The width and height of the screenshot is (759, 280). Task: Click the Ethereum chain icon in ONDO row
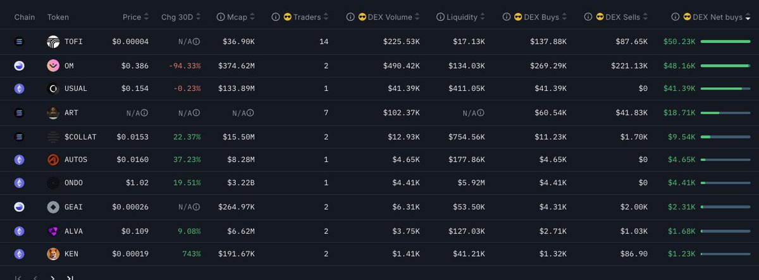coord(19,183)
